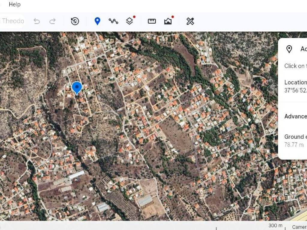Open the mountain imagery icon with red dot
307x230 pixels.
pos(168,21)
